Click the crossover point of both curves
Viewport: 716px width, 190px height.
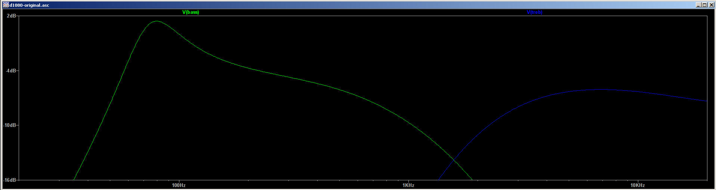click(x=453, y=160)
